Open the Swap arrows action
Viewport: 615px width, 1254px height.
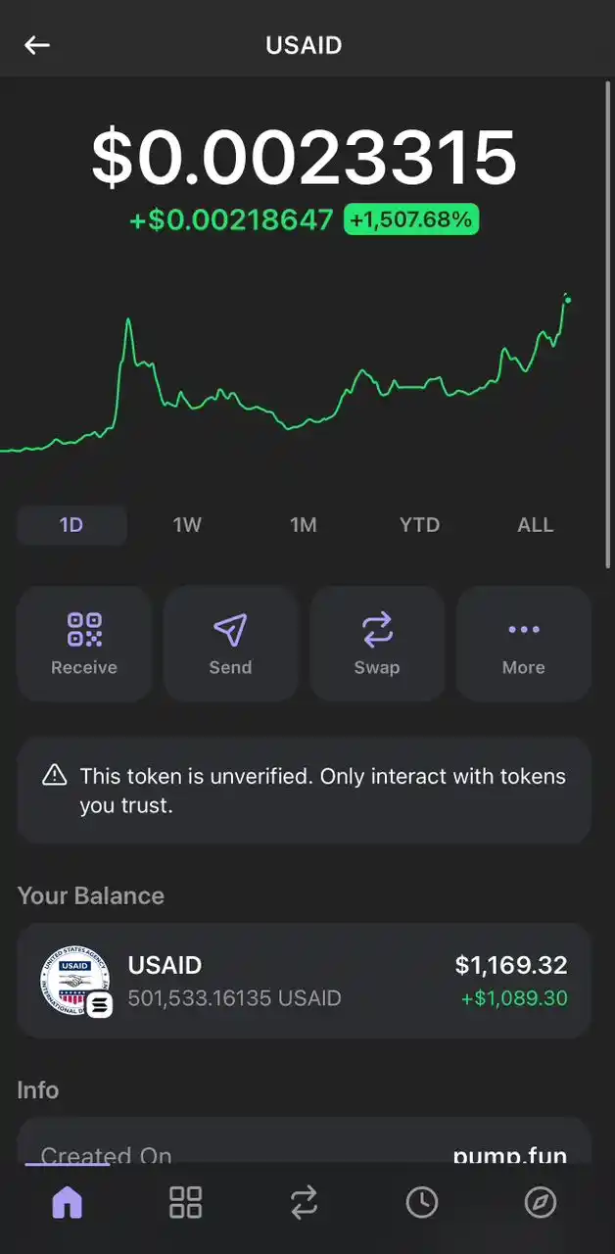[377, 644]
